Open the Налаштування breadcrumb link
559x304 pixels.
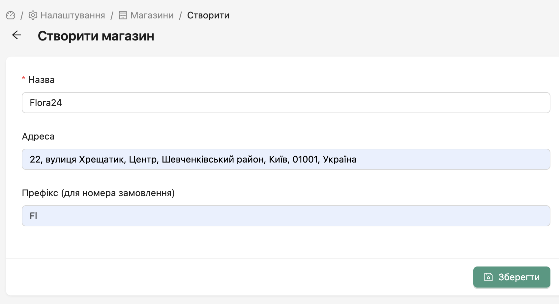[x=73, y=15]
